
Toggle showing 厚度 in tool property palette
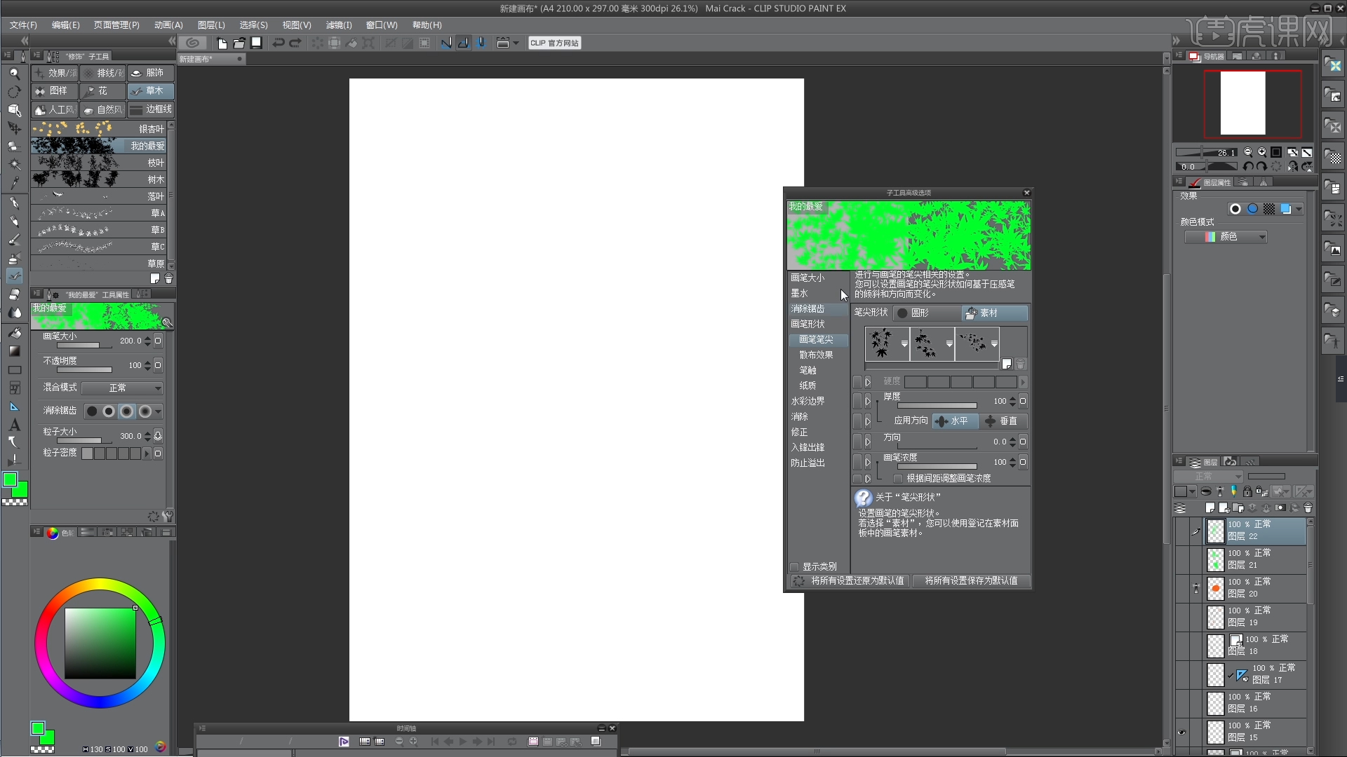[857, 402]
